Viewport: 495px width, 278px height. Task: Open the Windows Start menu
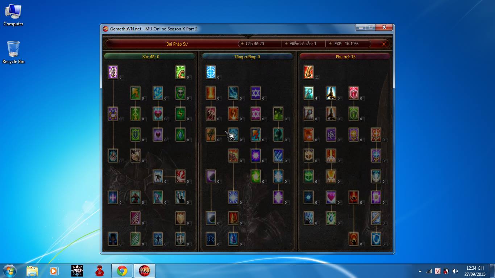(x=9, y=271)
